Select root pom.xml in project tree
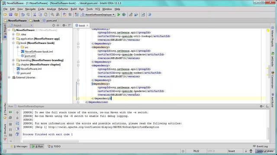The height and width of the screenshot is (155, 277). [x=23, y=73]
